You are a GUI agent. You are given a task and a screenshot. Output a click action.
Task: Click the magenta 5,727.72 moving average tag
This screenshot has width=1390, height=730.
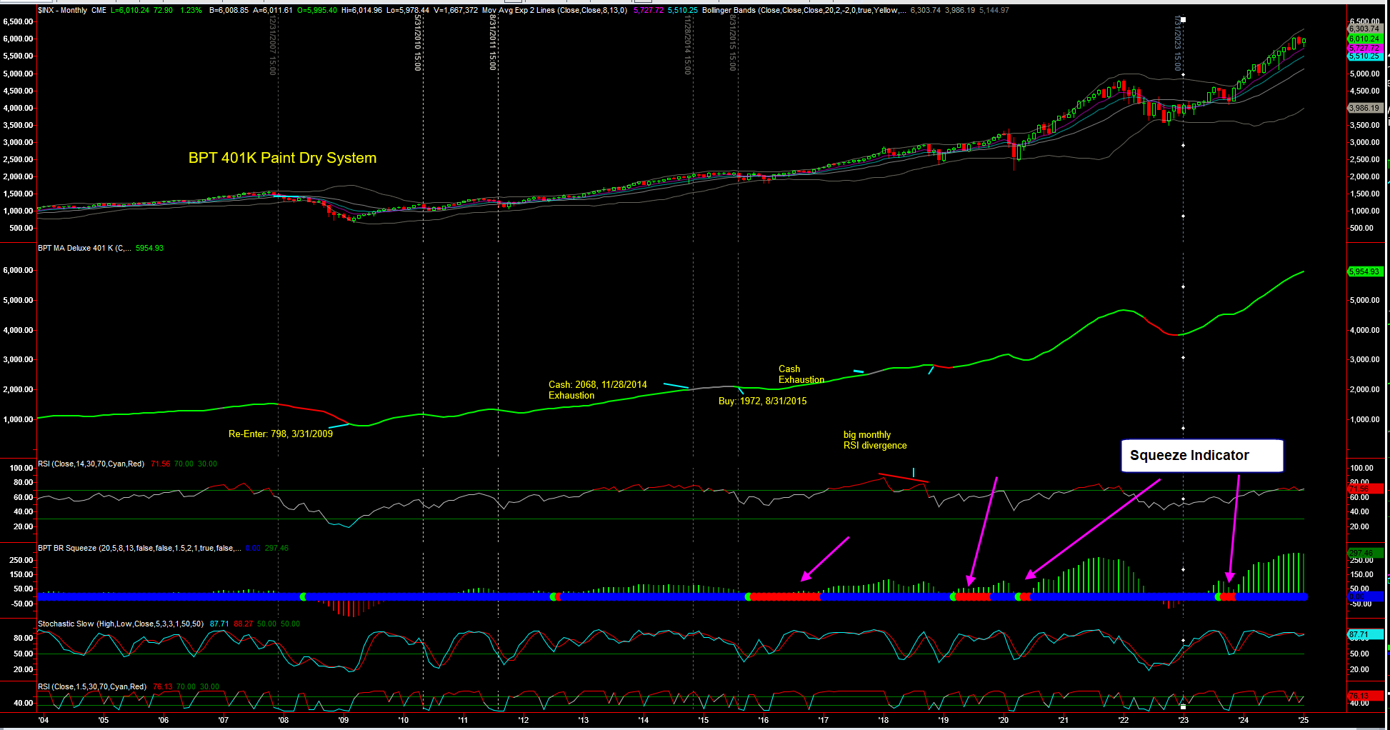click(1364, 48)
